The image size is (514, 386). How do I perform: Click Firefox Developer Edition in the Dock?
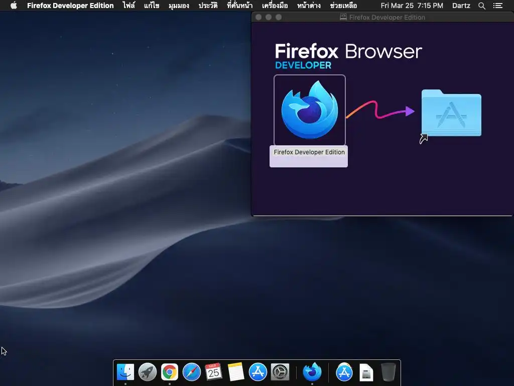[312, 372]
